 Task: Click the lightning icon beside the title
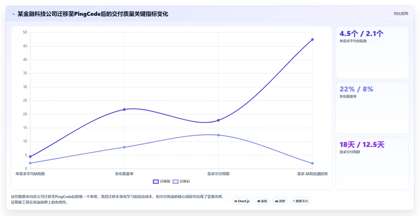13,14
